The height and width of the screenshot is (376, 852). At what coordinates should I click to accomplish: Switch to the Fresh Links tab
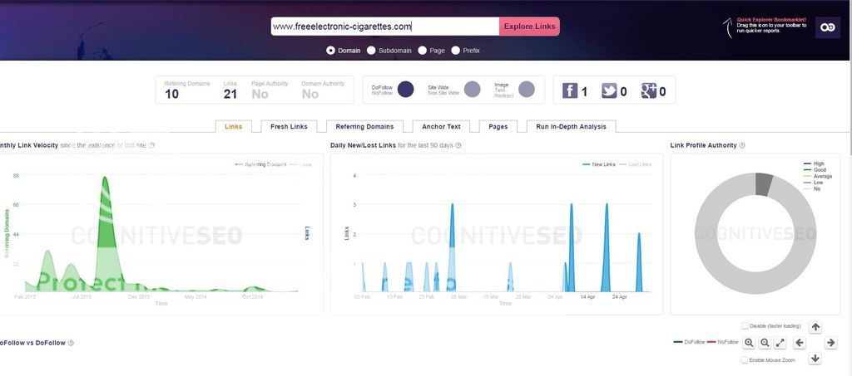pyautogui.click(x=289, y=126)
